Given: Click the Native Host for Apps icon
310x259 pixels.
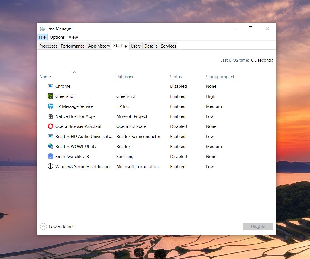Looking at the screenshot, I should (x=50, y=116).
